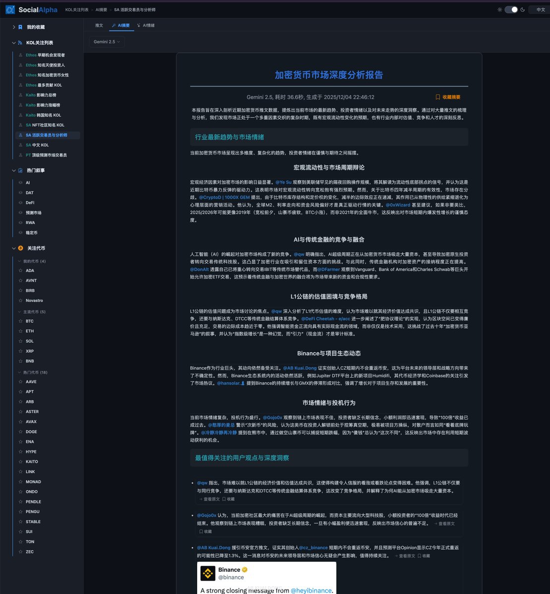Collapse the 关注代币 section

pos(14,248)
